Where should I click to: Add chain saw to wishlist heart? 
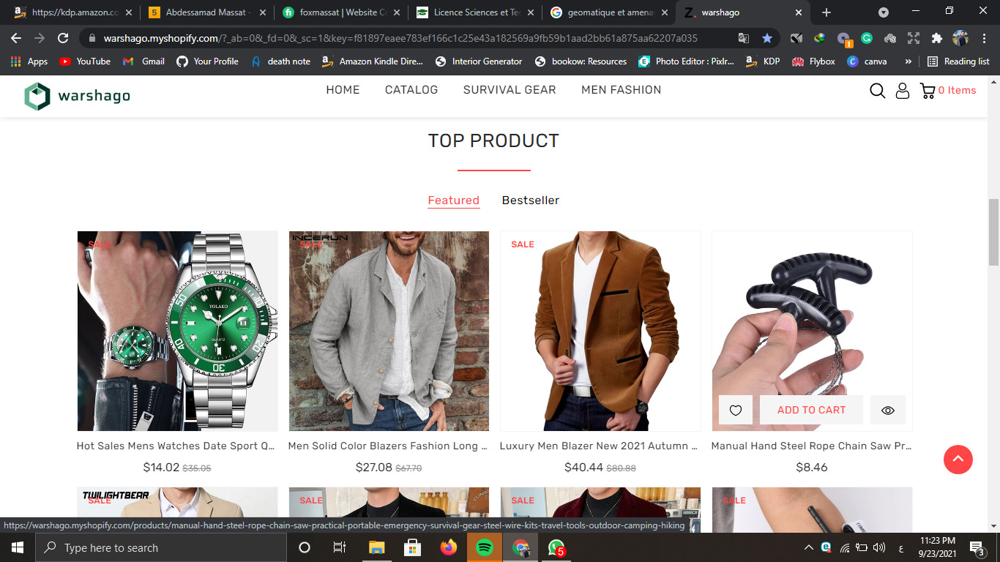click(736, 411)
